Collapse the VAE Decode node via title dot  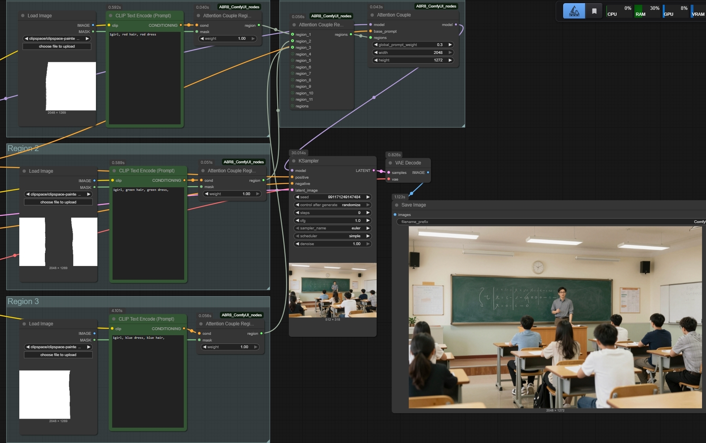click(390, 163)
